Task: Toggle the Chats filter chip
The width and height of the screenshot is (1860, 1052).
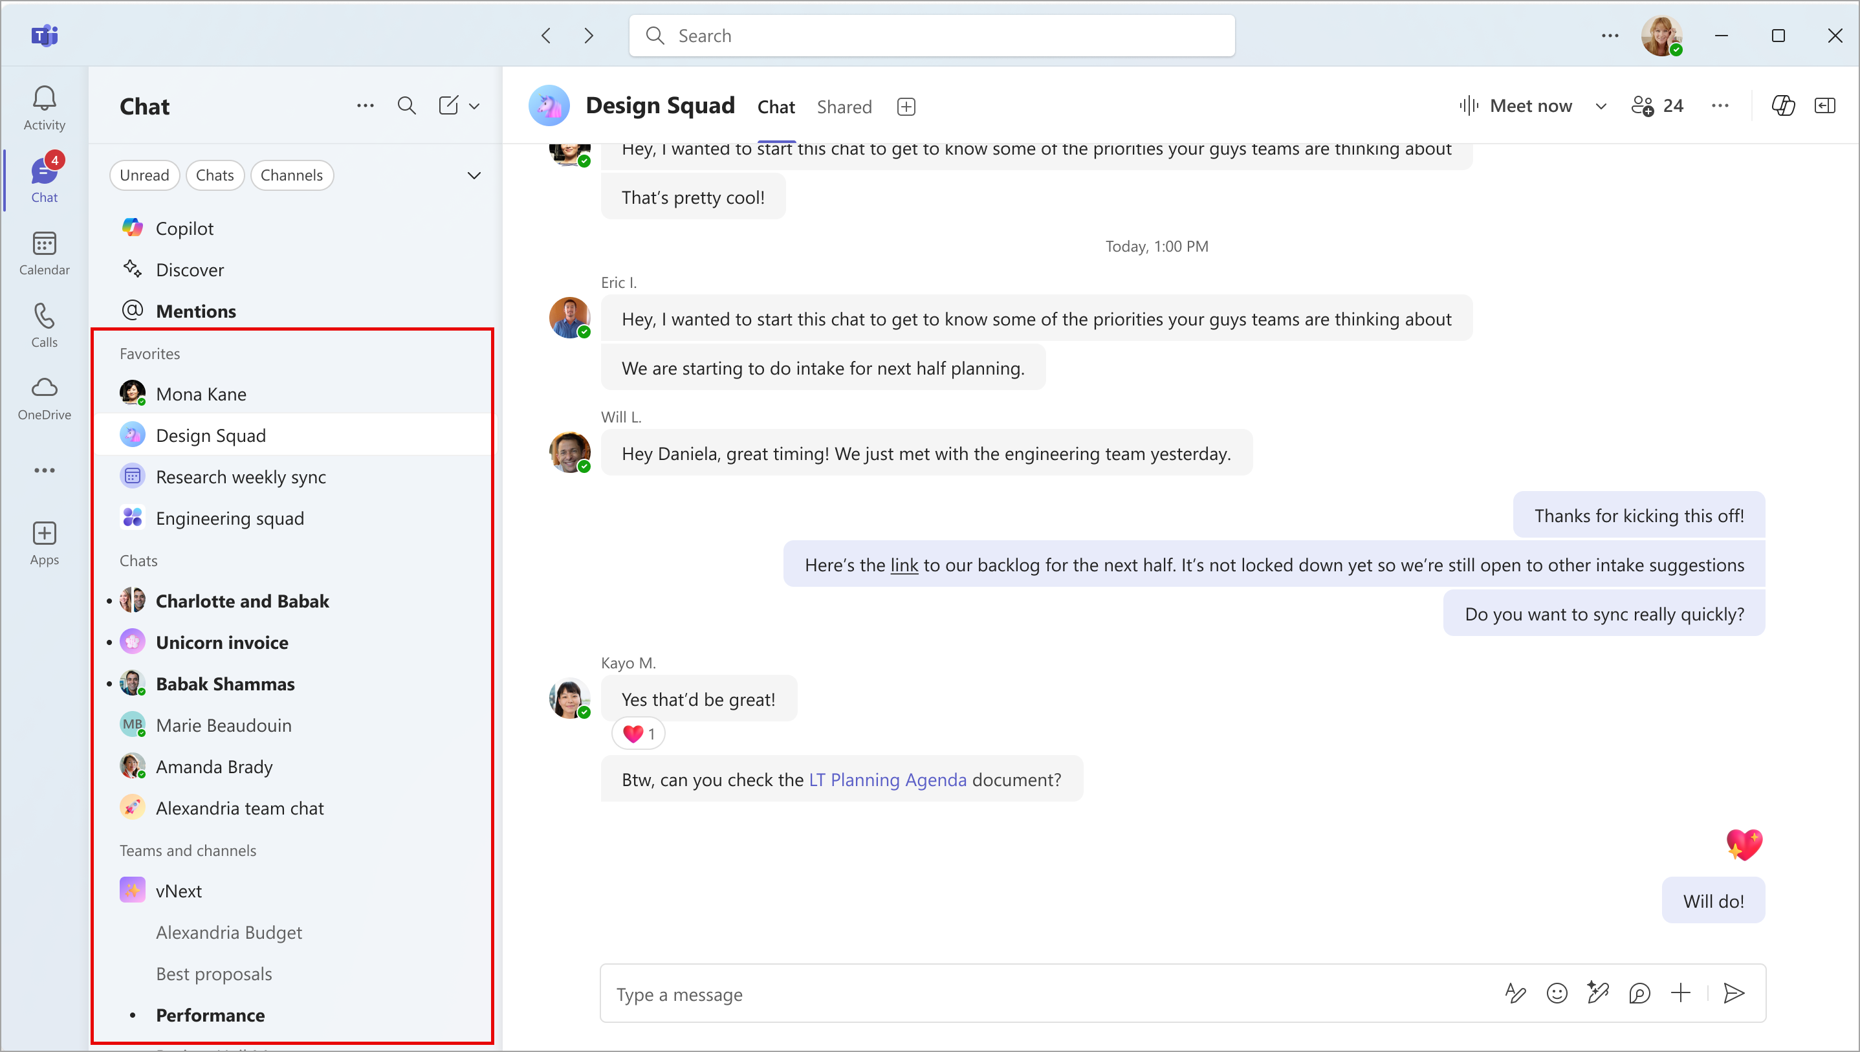Action: coord(213,175)
